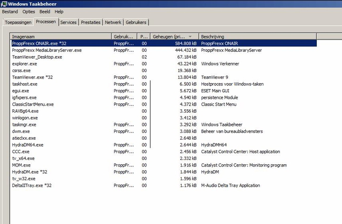Screen dimensions: 342x224
Task: Switch to the Toepassingen tab
Action: click(18, 22)
